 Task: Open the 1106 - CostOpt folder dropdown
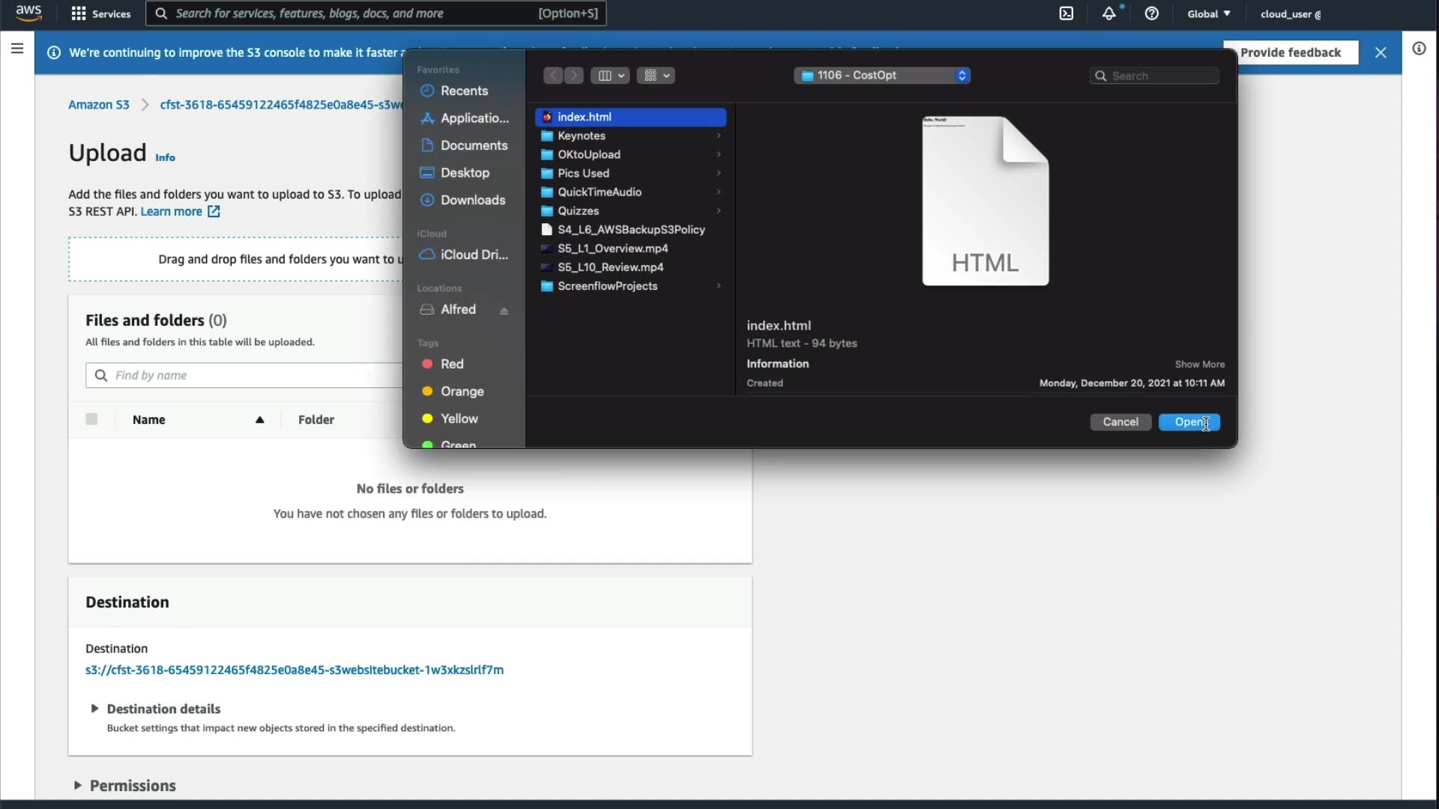[882, 76]
